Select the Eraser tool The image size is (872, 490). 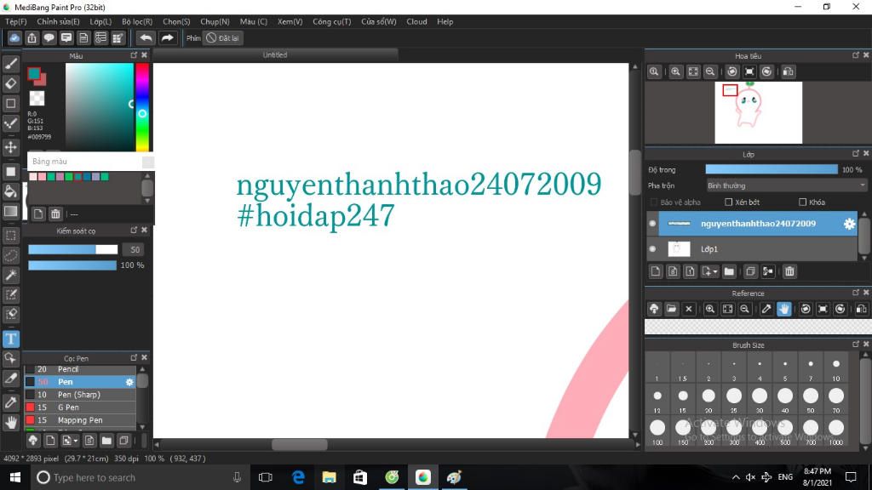click(11, 83)
